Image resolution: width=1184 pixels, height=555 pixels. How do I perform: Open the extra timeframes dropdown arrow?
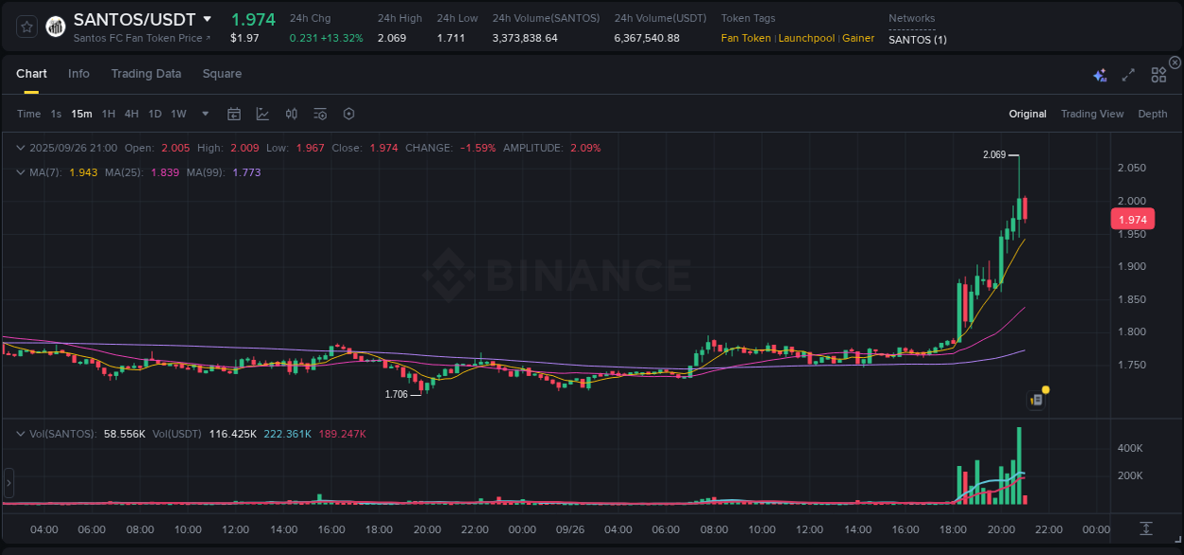[x=205, y=113]
